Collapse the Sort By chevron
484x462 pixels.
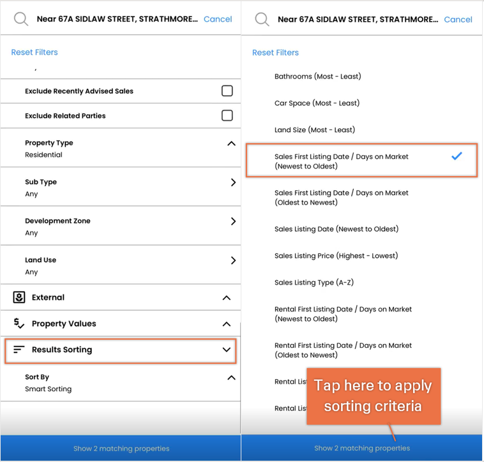(231, 378)
